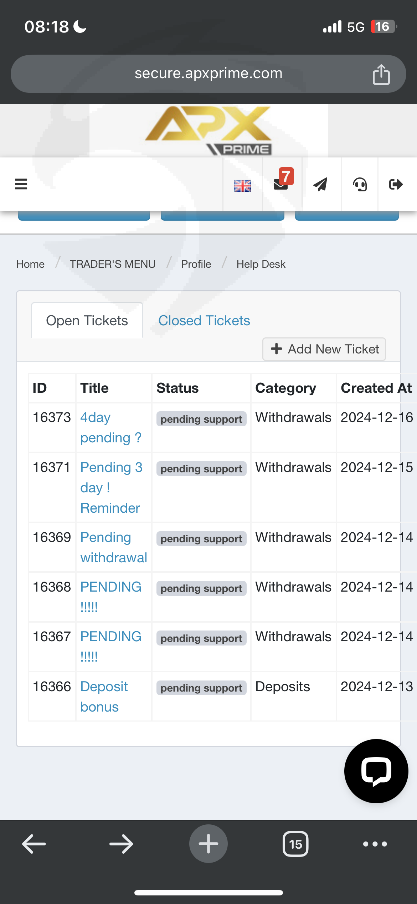
Task: Open the browser three-dot menu
Action: (x=375, y=844)
